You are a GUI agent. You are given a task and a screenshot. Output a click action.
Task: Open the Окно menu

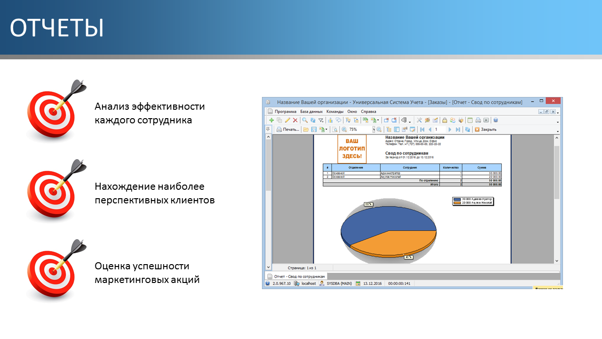[x=352, y=112]
